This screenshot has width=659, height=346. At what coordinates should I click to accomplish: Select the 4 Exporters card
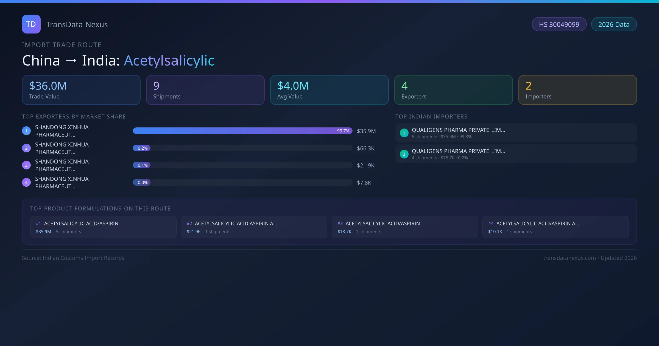(453, 90)
